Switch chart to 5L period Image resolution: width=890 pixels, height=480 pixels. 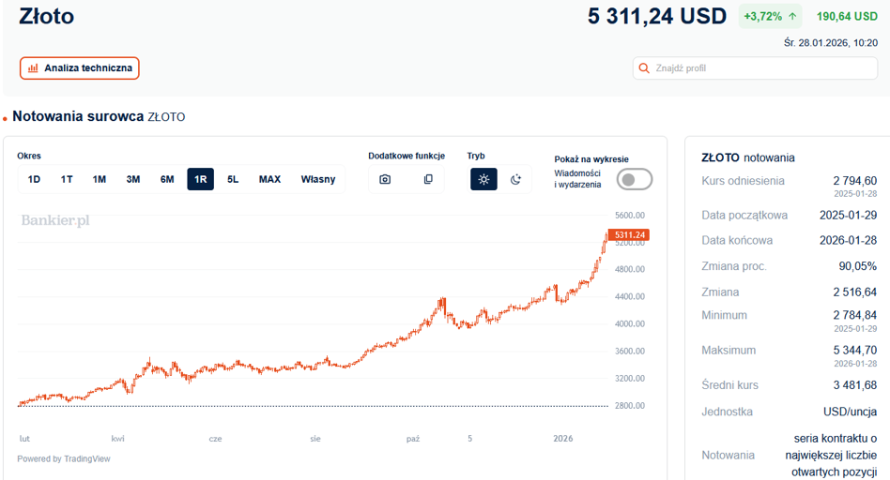coord(233,179)
